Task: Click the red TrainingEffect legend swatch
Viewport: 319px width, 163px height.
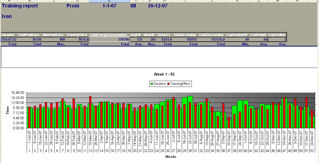Action: click(x=168, y=84)
